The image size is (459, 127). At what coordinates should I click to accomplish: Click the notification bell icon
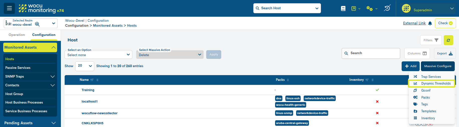(x=430, y=23)
